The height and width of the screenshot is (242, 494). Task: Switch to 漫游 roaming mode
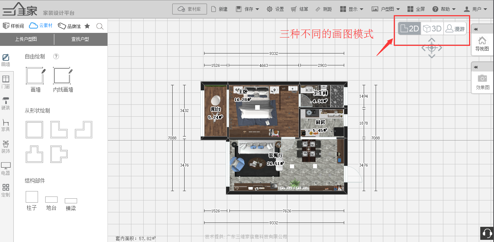(x=455, y=29)
